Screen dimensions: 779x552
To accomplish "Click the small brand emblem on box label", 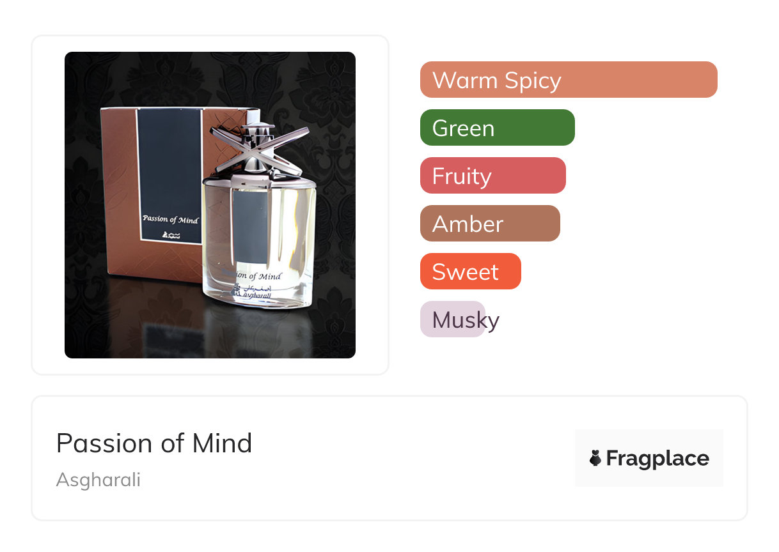I will 171,234.
